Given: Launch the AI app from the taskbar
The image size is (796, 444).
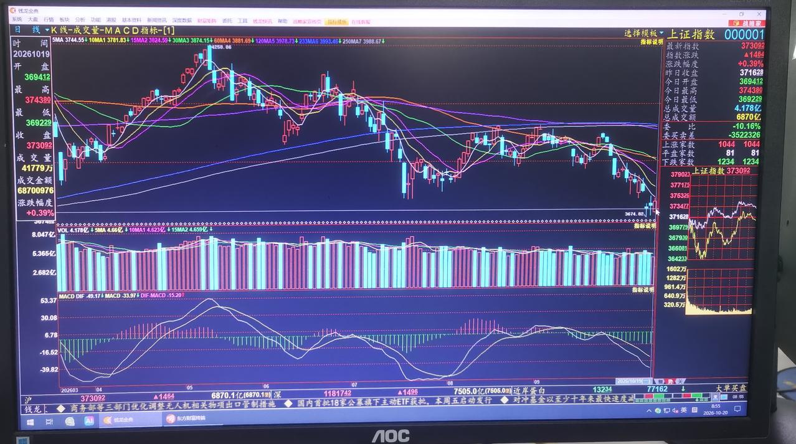Looking at the screenshot, I should [x=89, y=420].
